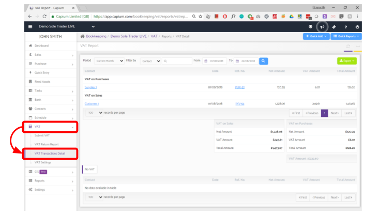
Task: Expand Reports menu in sidebar
Action: coord(51,181)
